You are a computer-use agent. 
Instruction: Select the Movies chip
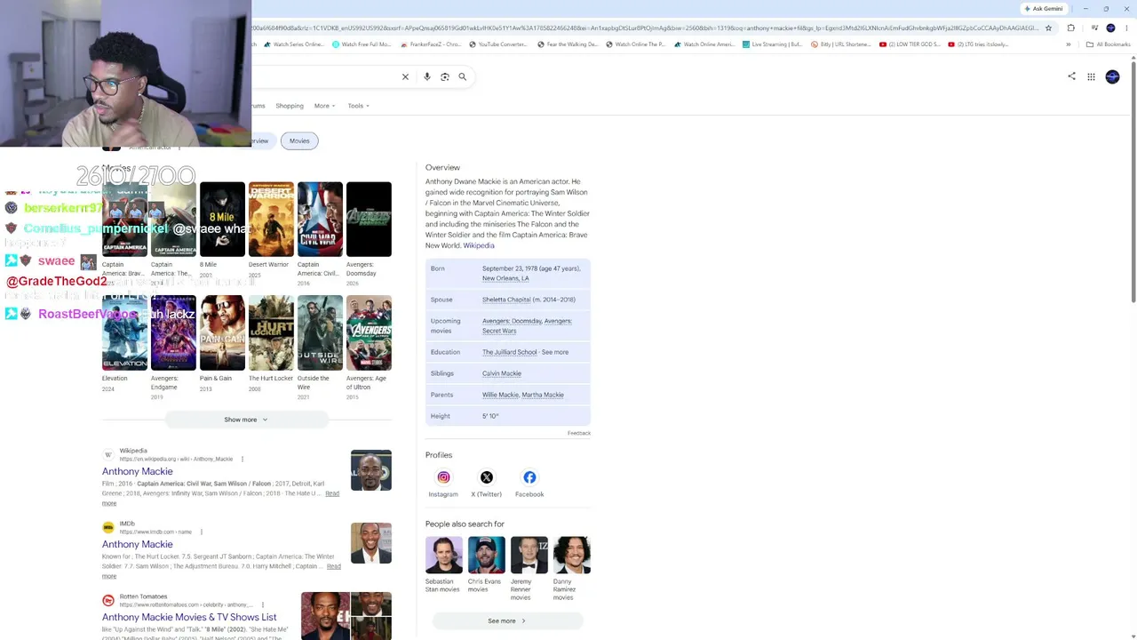[299, 140]
